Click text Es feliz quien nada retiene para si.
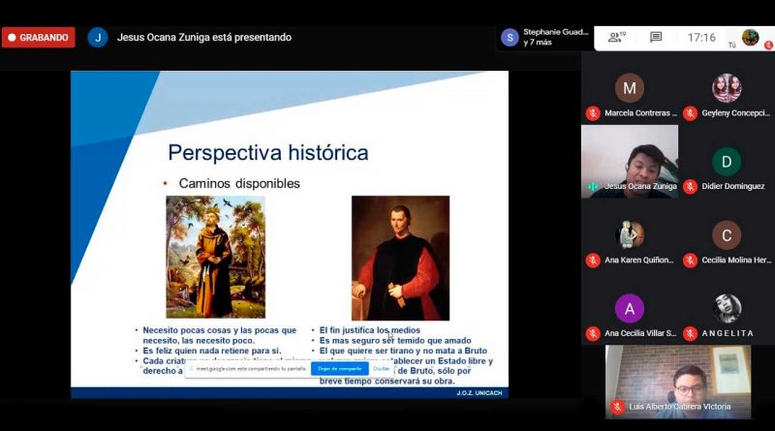Image resolution: width=775 pixels, height=431 pixels. click(x=211, y=351)
